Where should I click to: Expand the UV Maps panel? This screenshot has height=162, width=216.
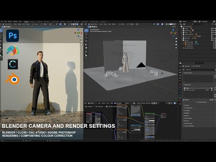tap(187, 105)
